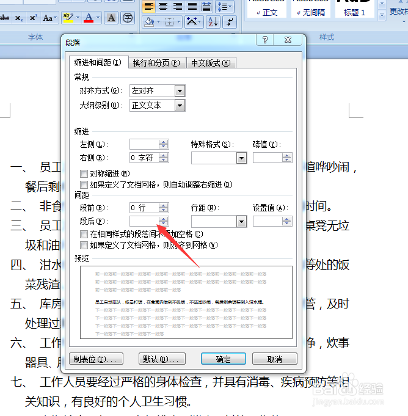Open 对齐方式 alignment dropdown
This screenshot has width=408, height=416.
tap(180, 91)
